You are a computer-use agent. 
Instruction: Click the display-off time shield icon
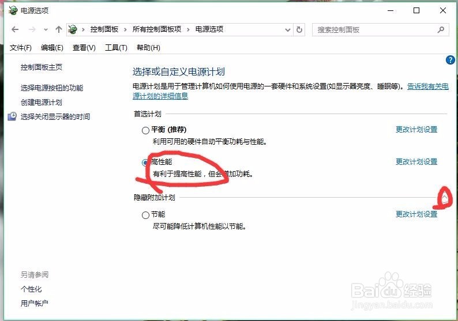[x=12, y=116]
